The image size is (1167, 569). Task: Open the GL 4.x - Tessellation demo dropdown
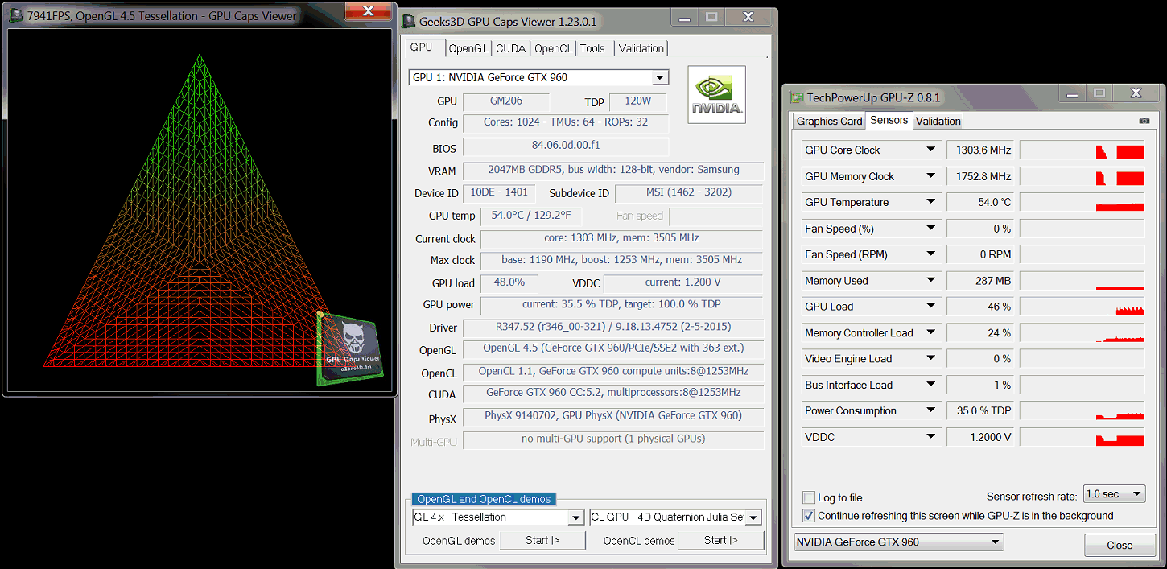tap(576, 517)
